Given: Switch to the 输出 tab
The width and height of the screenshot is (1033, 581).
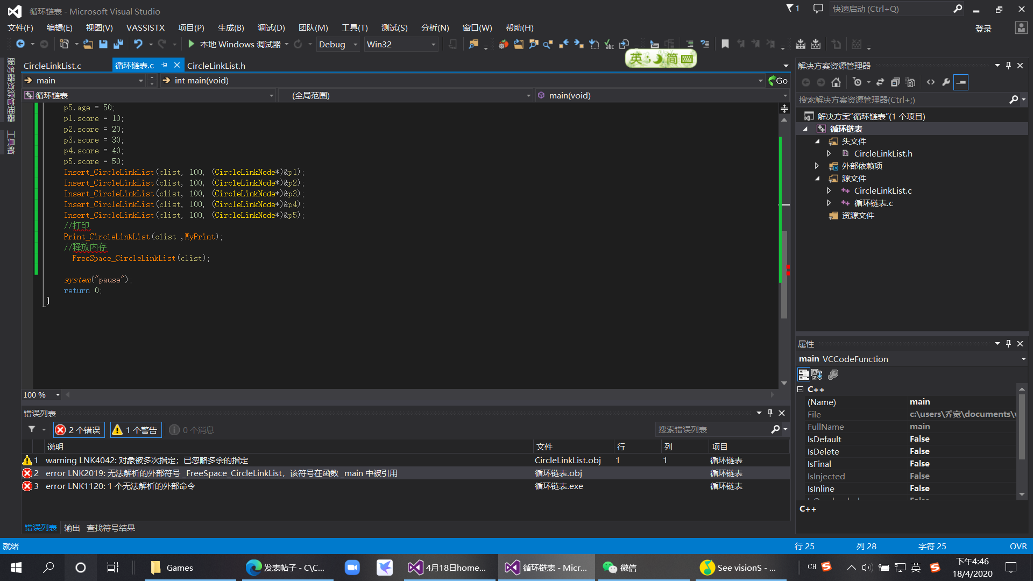Looking at the screenshot, I should point(72,528).
